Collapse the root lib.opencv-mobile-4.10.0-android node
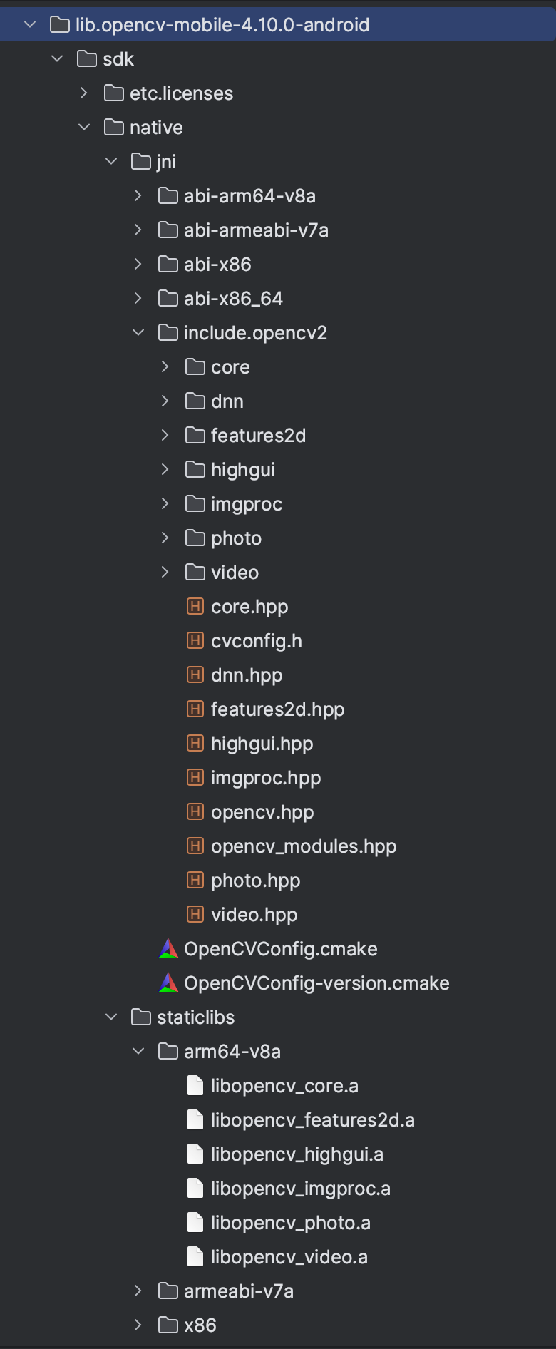The image size is (556, 1349). point(30,24)
